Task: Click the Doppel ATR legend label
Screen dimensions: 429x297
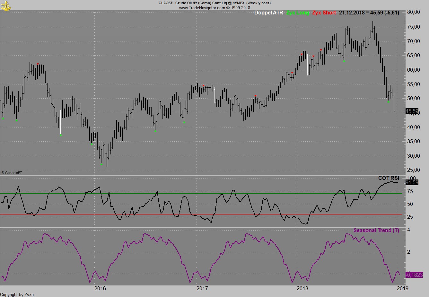Action: coord(268,13)
